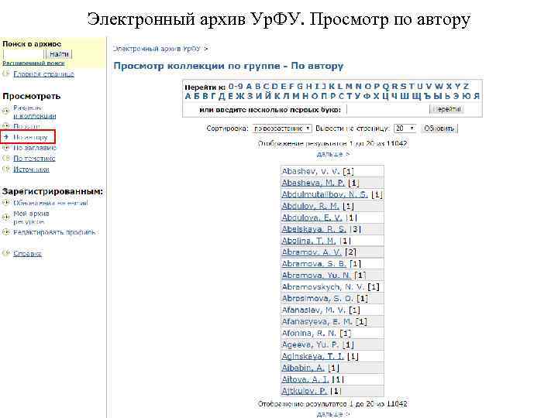This screenshot has height=418, width=558.
Task: Open author Afonina, R. N.
Action: coord(309,334)
